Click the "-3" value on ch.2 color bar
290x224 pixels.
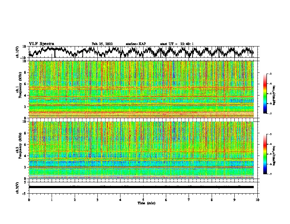(270, 134)
